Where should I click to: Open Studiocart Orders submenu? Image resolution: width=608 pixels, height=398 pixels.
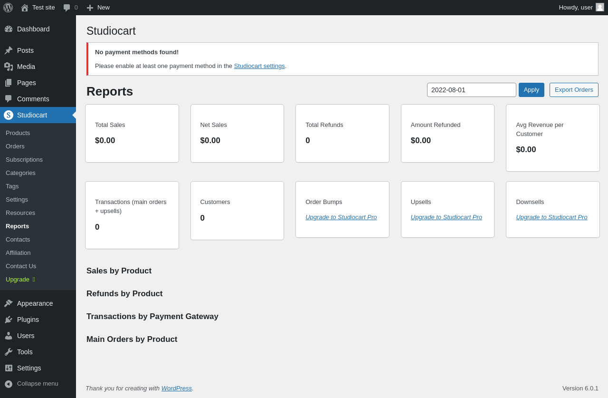[15, 146]
